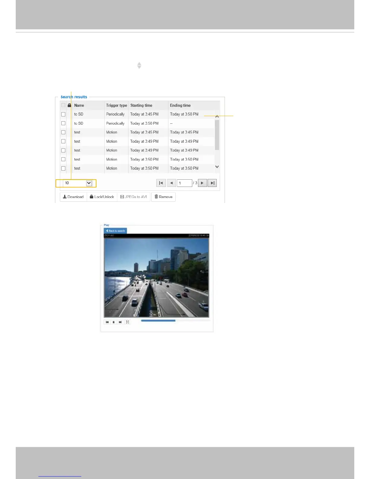Skip to next clip in player
This screenshot has width=370, height=479.
[120, 322]
